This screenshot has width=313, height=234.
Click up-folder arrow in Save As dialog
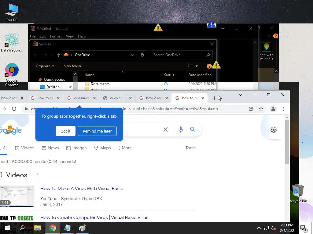point(58,55)
